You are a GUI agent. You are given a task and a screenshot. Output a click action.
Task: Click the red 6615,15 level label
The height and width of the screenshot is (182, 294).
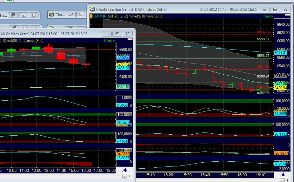pyautogui.click(x=263, y=32)
